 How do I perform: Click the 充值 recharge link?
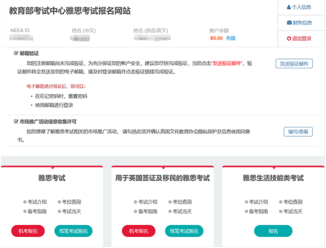pyautogui.click(x=231, y=38)
